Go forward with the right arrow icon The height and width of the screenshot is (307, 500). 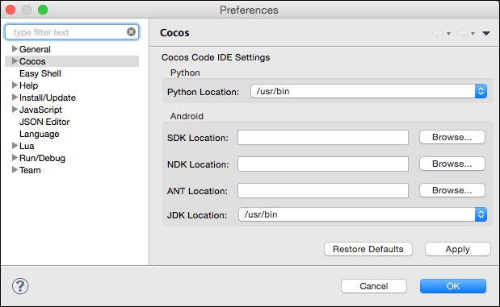point(462,33)
